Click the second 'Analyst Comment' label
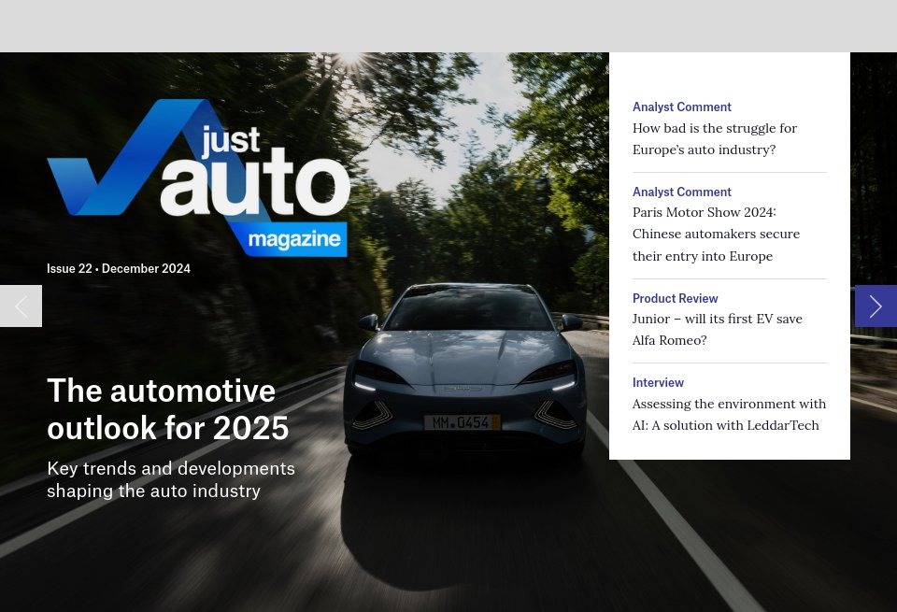This screenshot has height=612, width=897. click(681, 192)
